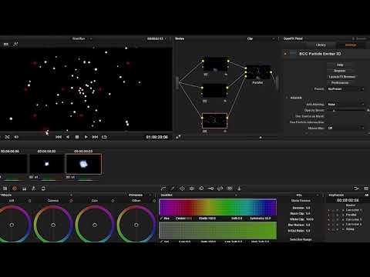Toggle the viewer audio mute icon

(x=16, y=137)
